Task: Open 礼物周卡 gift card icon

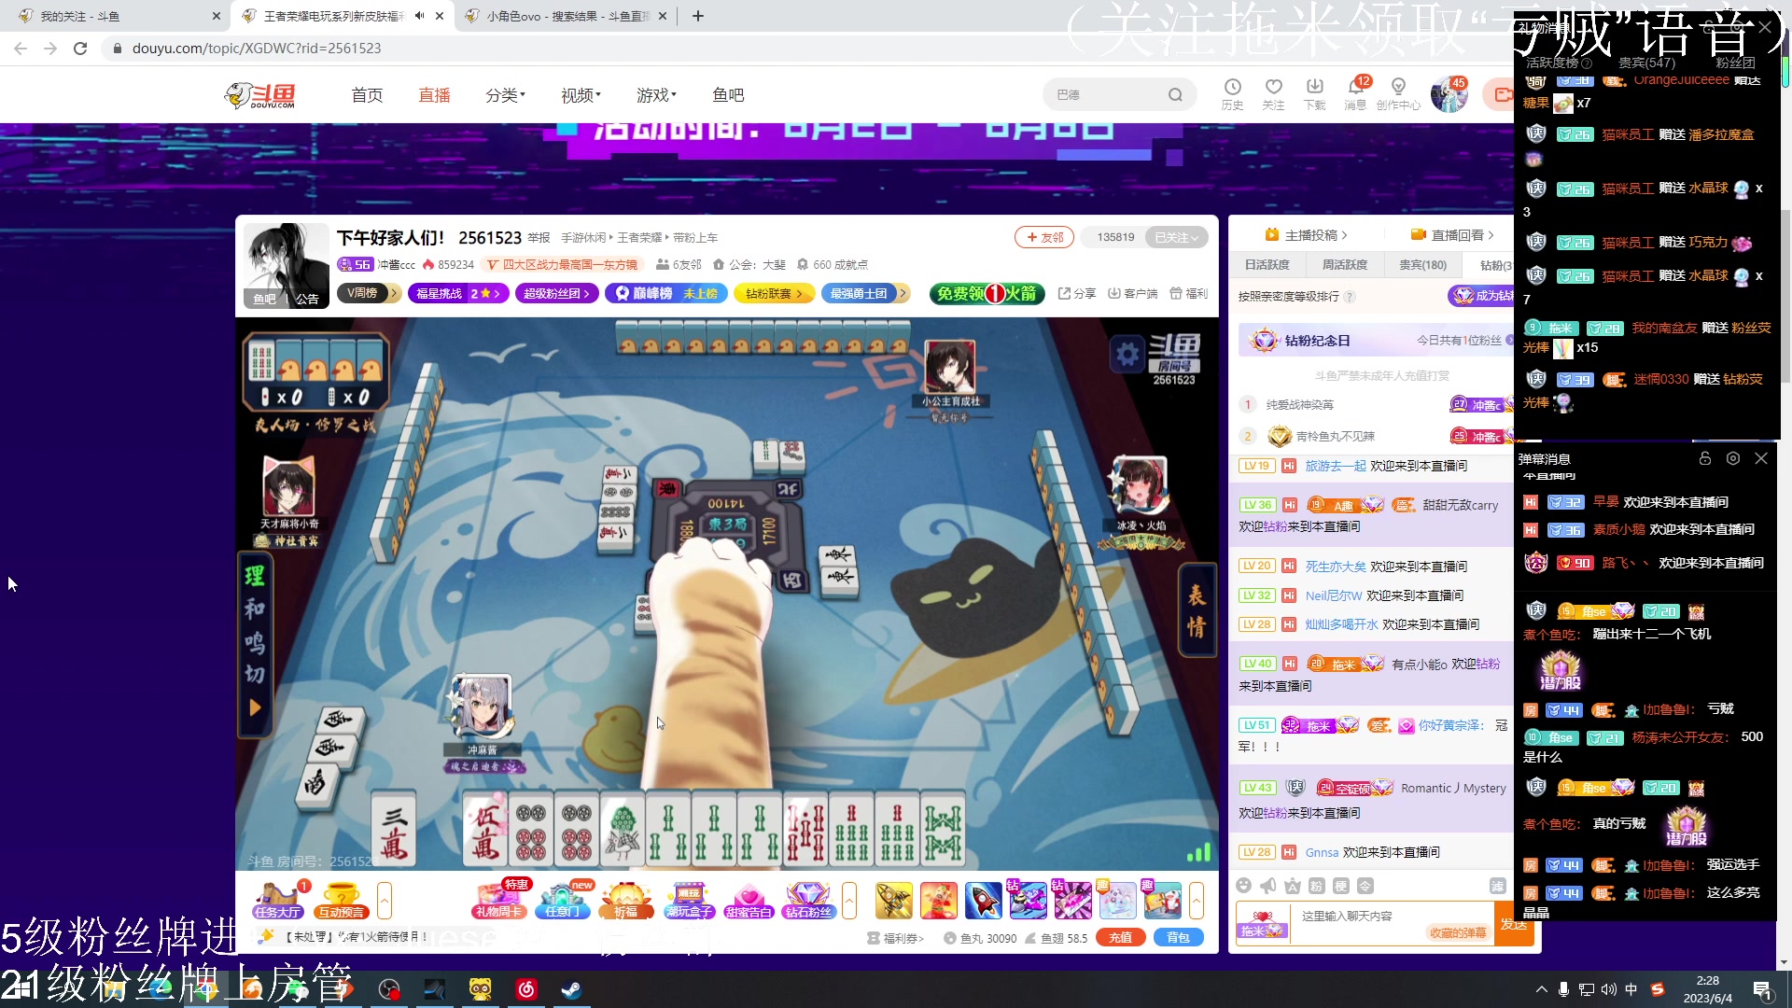Action: pos(500,900)
